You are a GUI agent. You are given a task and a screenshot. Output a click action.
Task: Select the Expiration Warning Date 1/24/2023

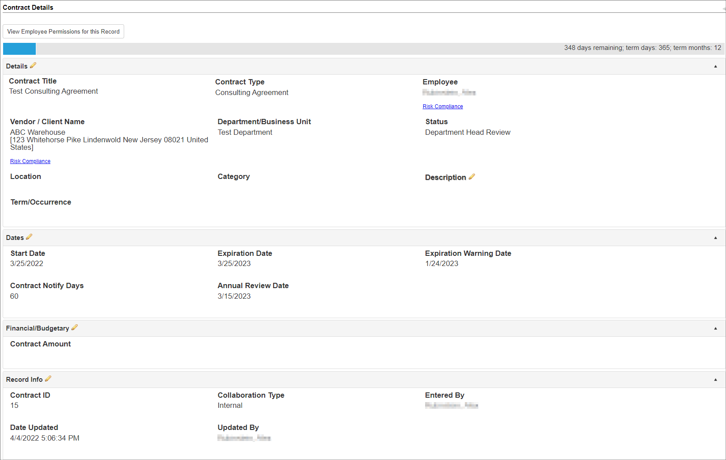(x=442, y=263)
